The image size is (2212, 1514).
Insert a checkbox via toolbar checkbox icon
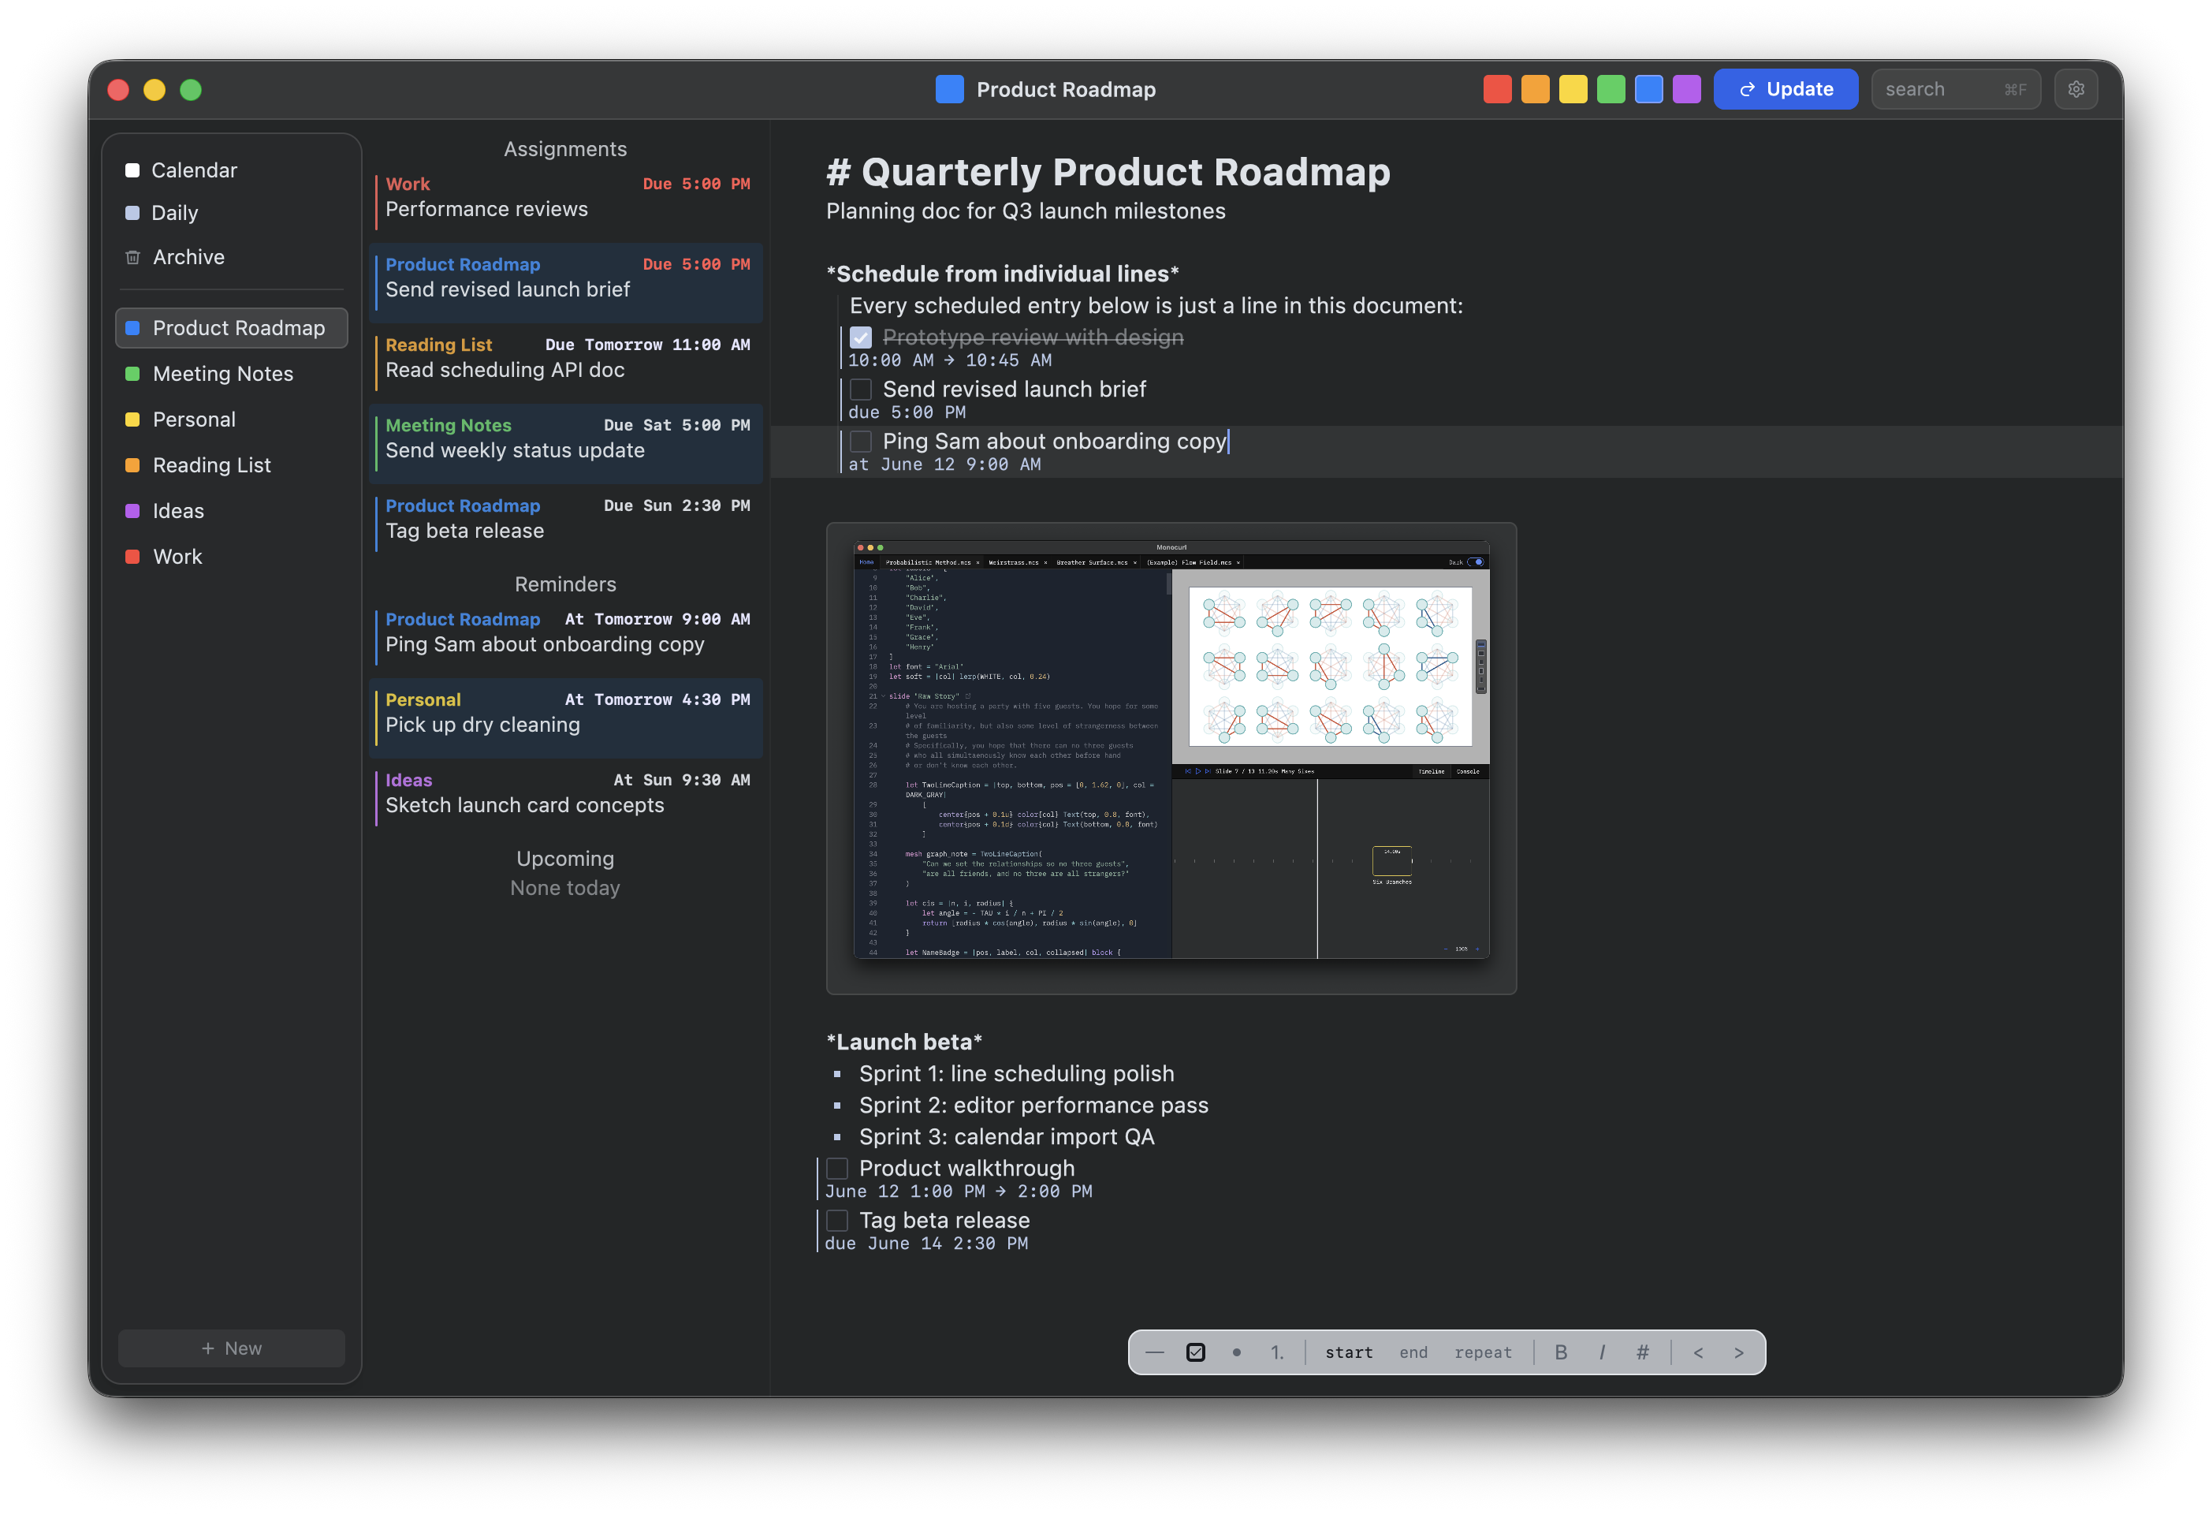pyautogui.click(x=1195, y=1352)
